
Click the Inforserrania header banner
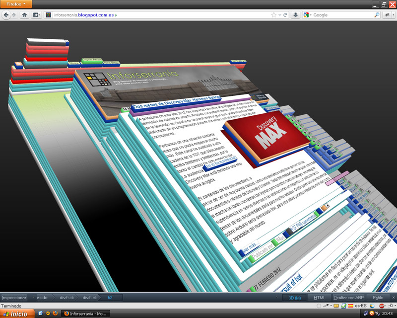coord(167,89)
